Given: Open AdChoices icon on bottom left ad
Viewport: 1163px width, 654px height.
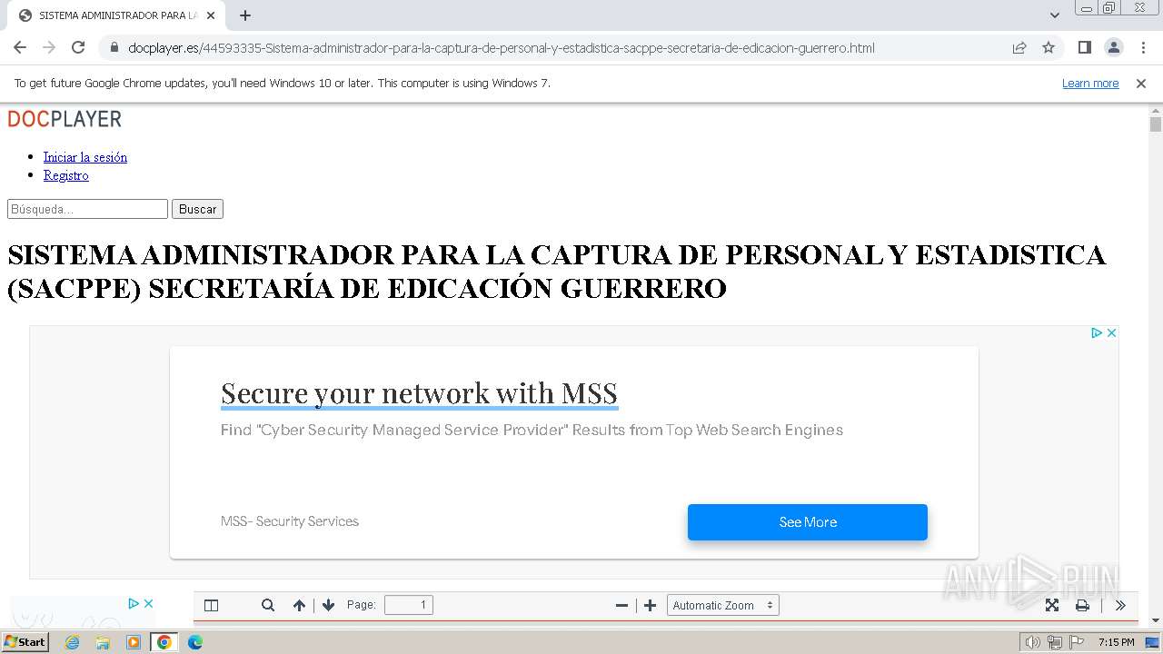Looking at the screenshot, I should click(134, 603).
